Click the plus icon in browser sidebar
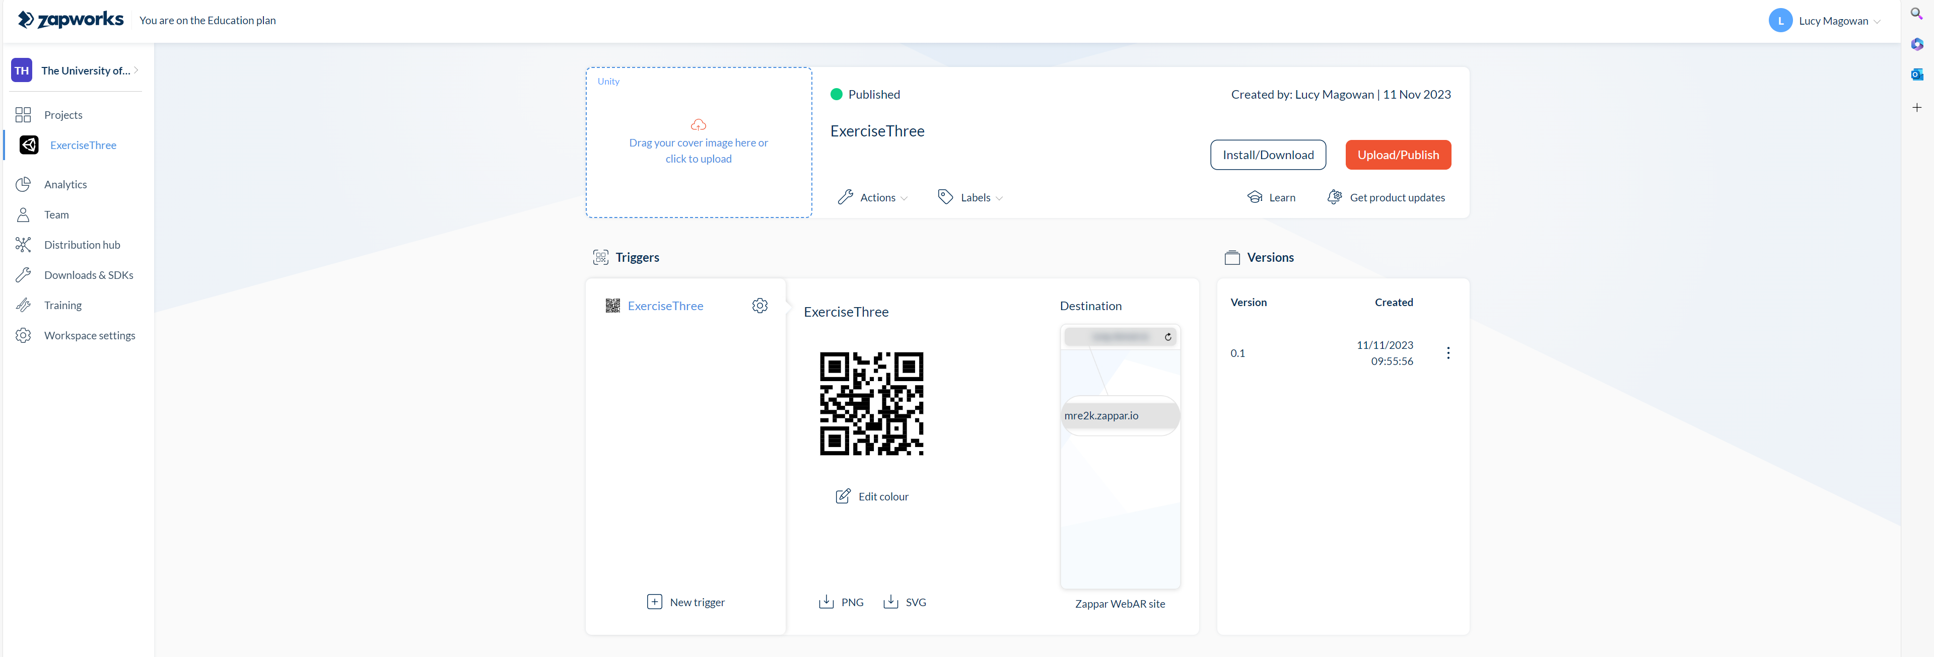This screenshot has height=657, width=1934. [1917, 107]
